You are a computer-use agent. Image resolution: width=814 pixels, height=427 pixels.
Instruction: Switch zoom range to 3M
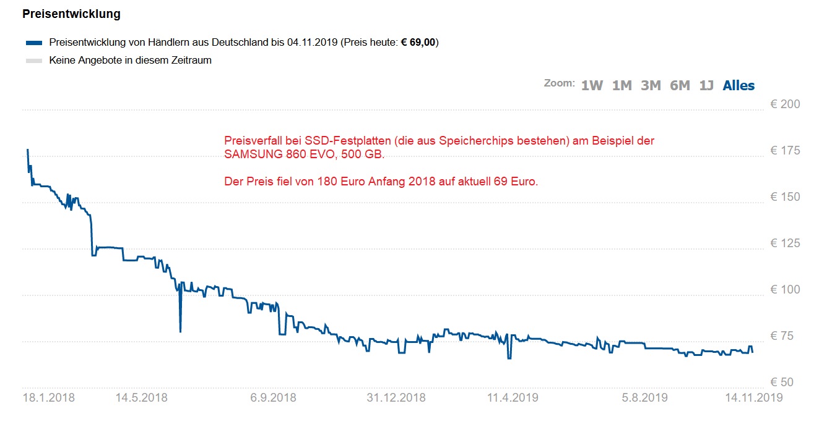pos(651,86)
